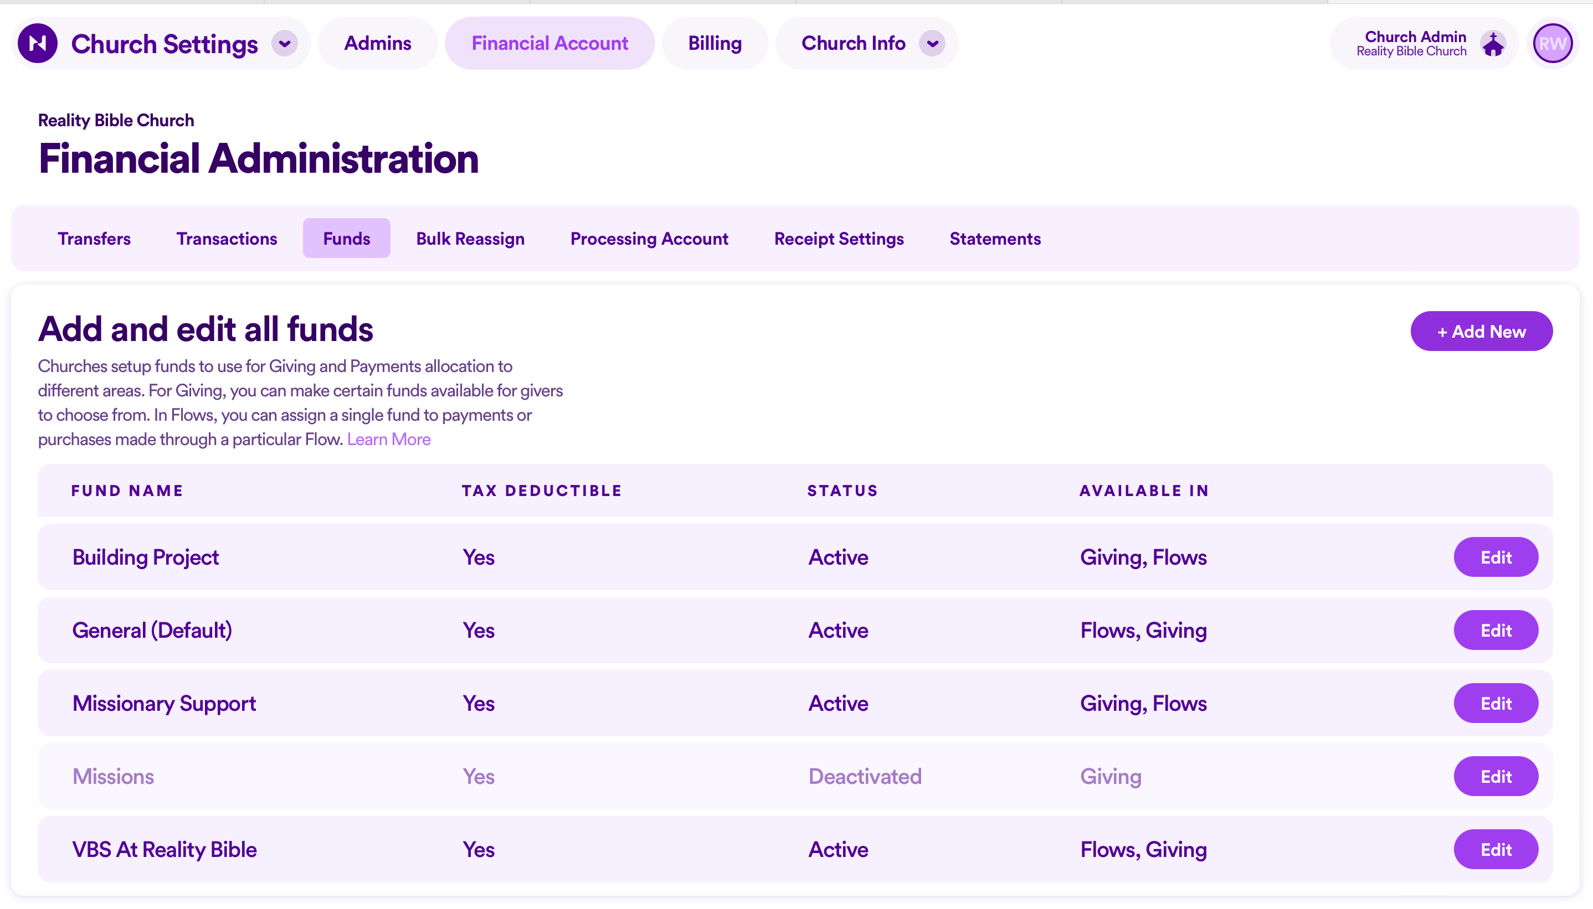Image resolution: width=1593 pixels, height=909 pixels.
Task: Open the Bulk Reassign tab
Action: point(470,238)
